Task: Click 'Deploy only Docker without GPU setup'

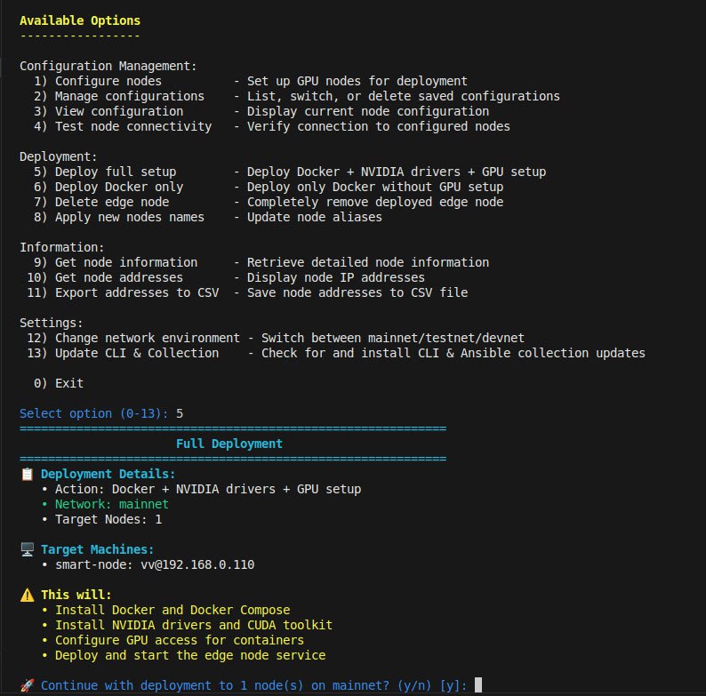Action: [375, 187]
